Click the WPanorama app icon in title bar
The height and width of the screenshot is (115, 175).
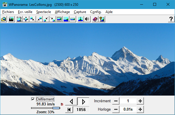(x=5, y=4)
